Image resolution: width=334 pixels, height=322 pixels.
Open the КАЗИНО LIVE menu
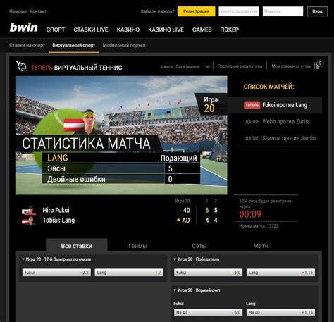point(166,30)
